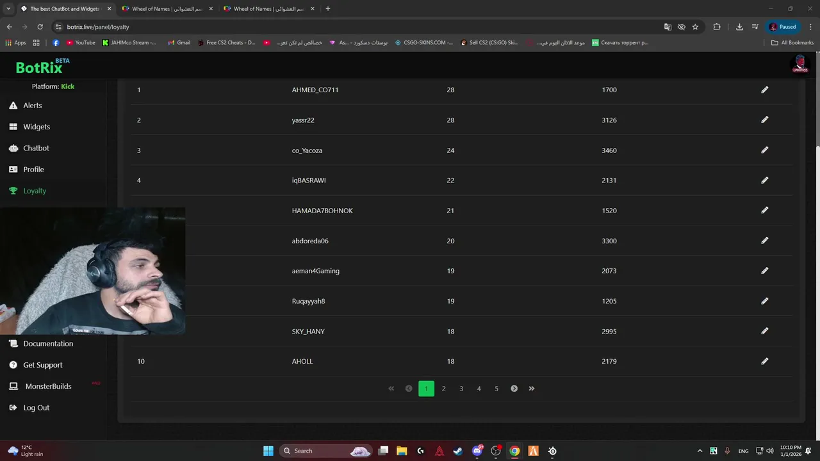Open Discord from the taskbar
This screenshot has height=461, width=820.
[x=477, y=451]
